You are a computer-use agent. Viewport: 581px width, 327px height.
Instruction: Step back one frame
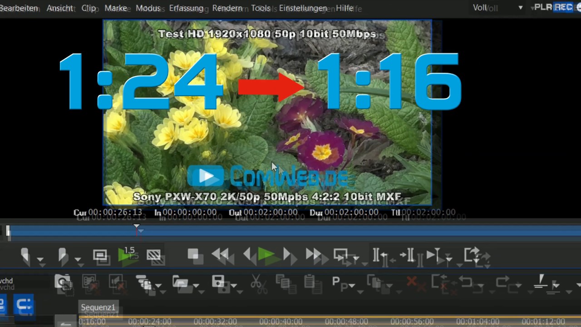(x=247, y=254)
